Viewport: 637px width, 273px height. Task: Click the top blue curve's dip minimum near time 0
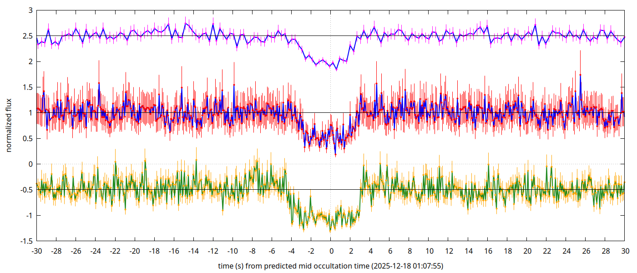(x=336, y=69)
